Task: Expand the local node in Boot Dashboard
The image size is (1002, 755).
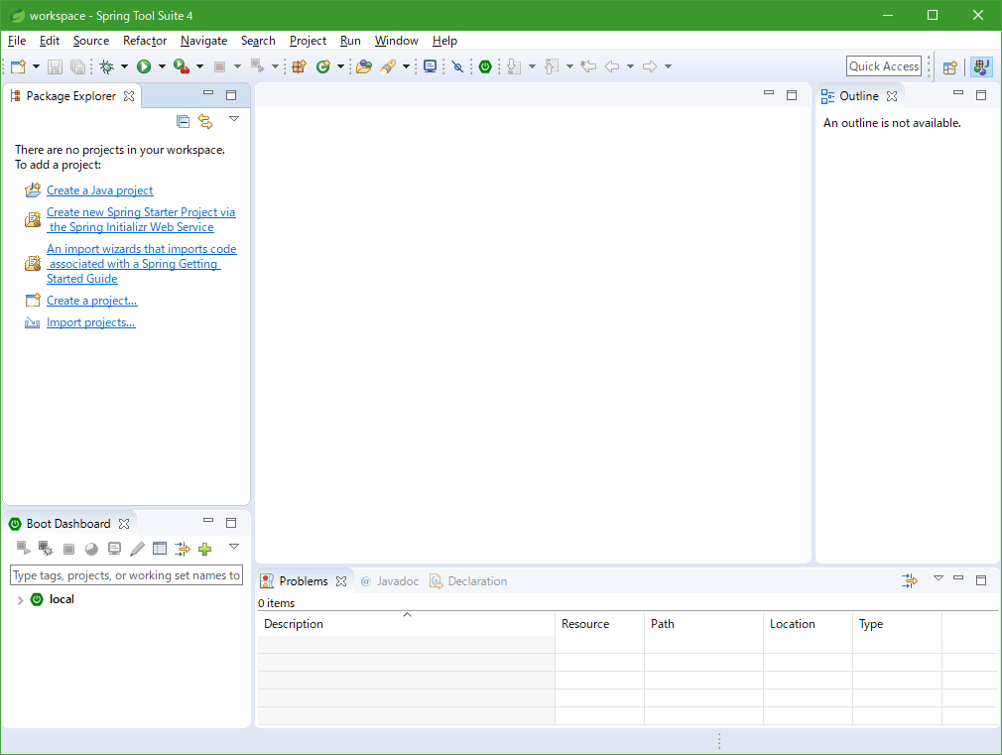Action: [20, 600]
